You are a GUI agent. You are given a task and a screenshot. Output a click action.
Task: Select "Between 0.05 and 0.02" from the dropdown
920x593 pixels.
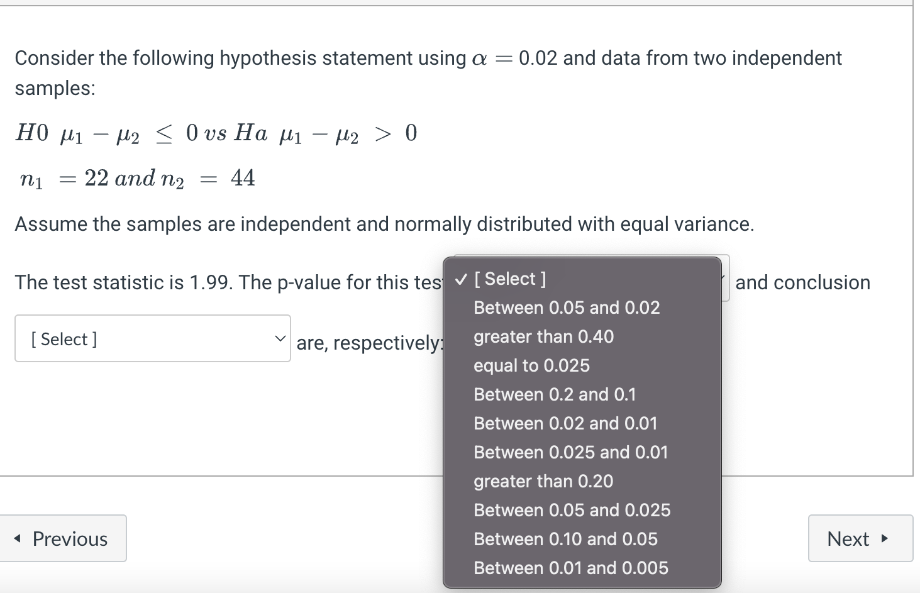point(566,308)
